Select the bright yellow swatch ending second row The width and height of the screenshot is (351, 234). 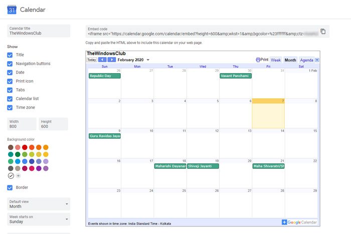46,154
